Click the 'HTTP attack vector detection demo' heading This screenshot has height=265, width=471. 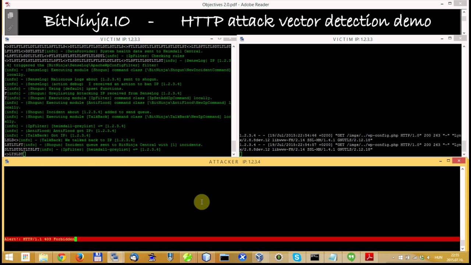306,21
